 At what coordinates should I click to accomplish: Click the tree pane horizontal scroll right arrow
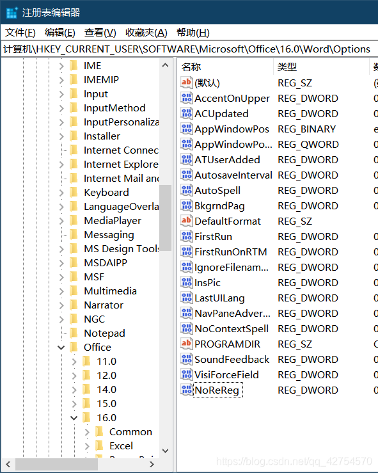(152, 464)
